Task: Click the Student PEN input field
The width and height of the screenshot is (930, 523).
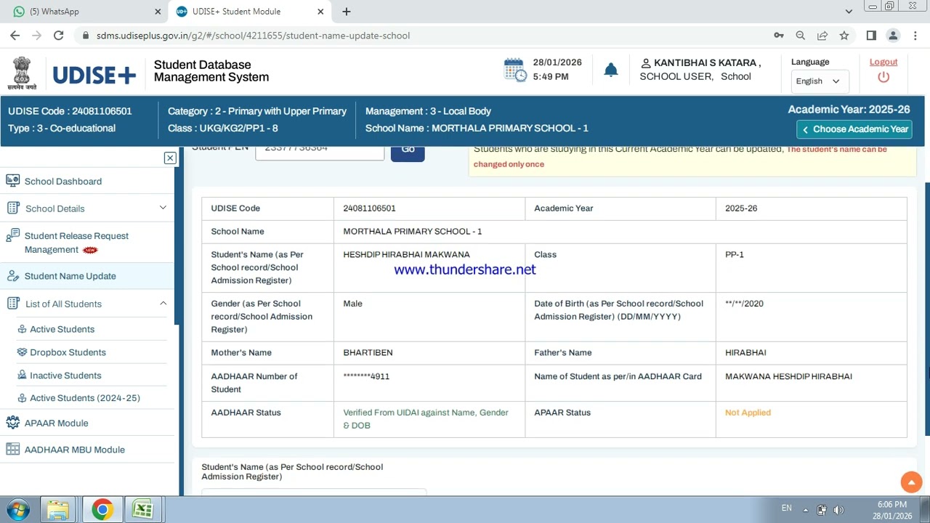Action: [320, 152]
